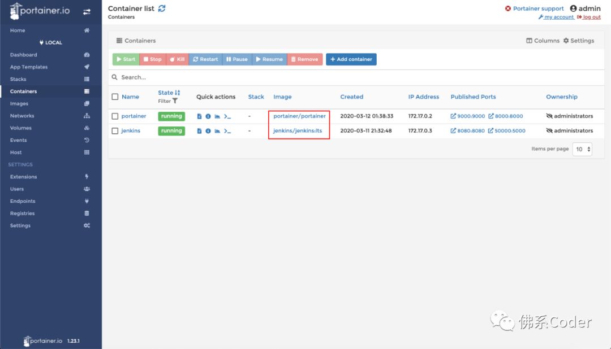Viewport: 611px width, 349px height.
Task: Open logs icon for jenkins container
Action: pos(199,131)
